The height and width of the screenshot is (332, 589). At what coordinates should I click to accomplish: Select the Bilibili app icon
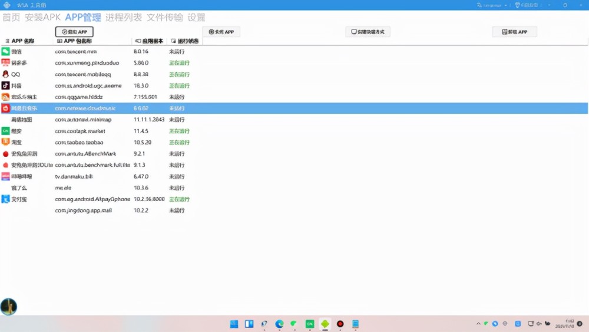click(5, 176)
